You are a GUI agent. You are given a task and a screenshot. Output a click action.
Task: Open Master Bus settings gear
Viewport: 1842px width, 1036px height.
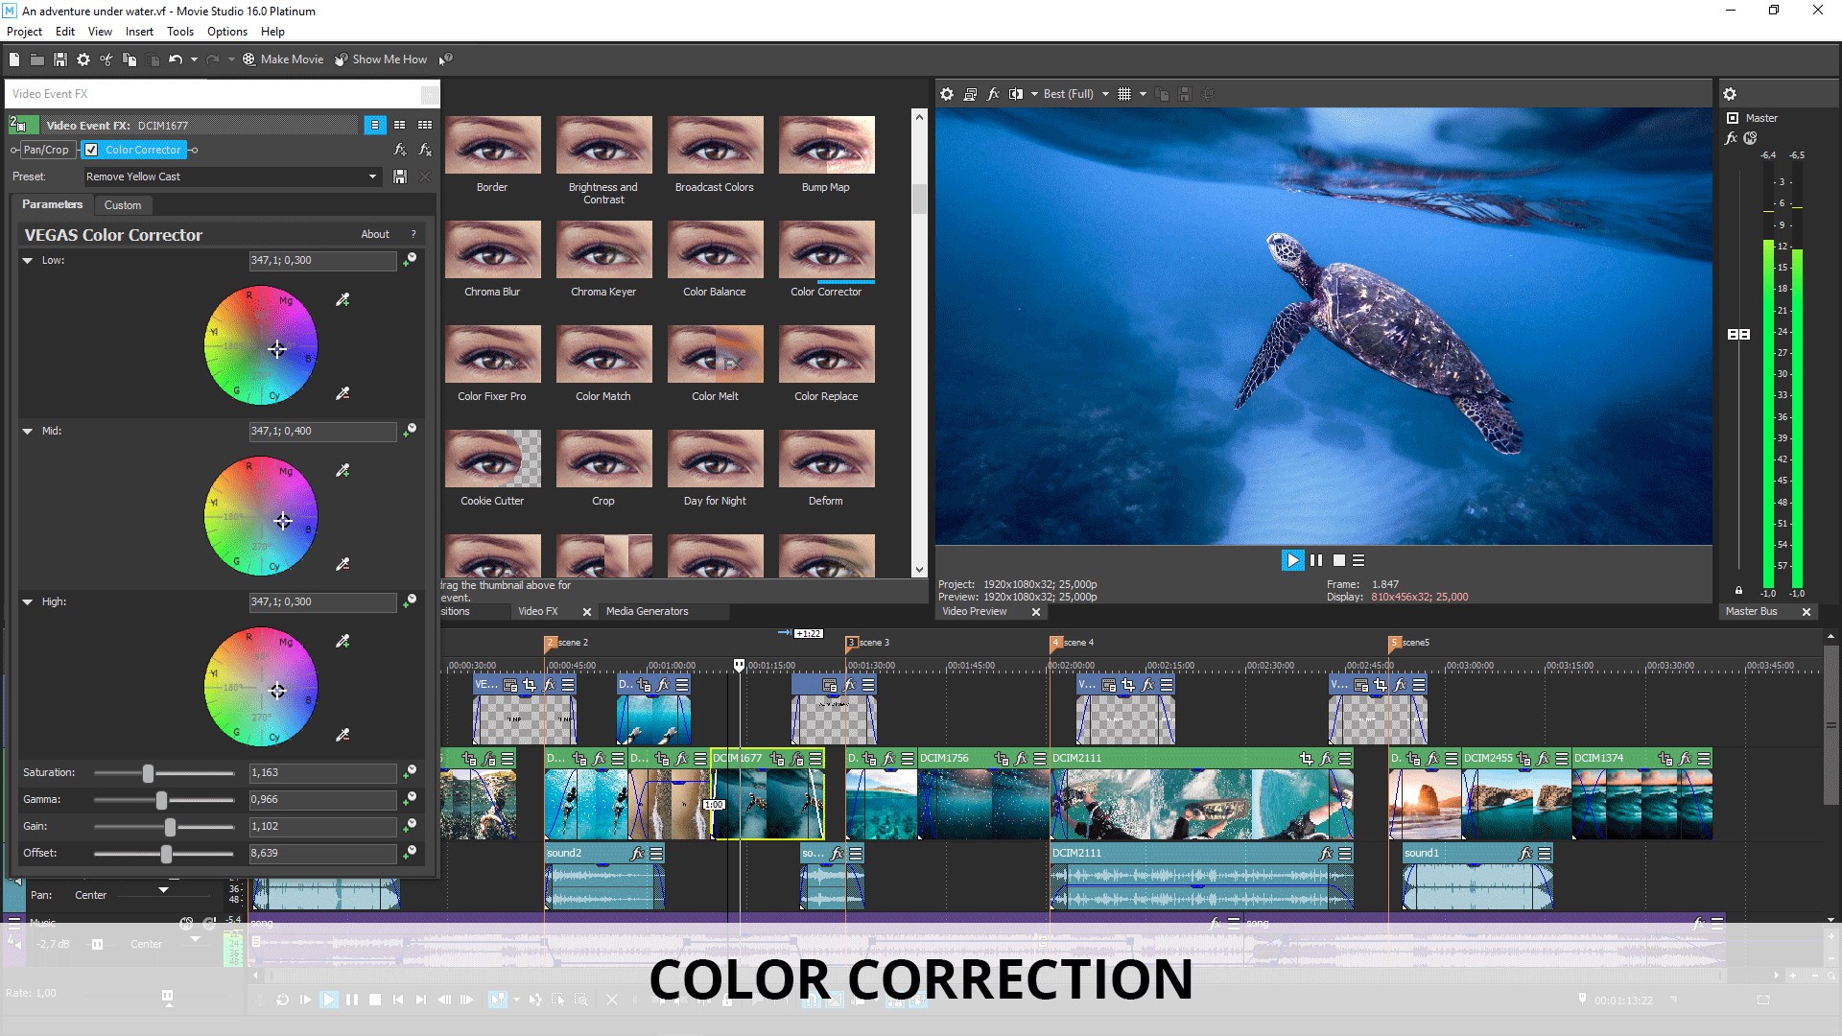point(1729,94)
